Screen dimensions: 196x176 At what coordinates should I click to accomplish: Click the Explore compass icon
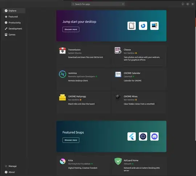tap(6, 11)
